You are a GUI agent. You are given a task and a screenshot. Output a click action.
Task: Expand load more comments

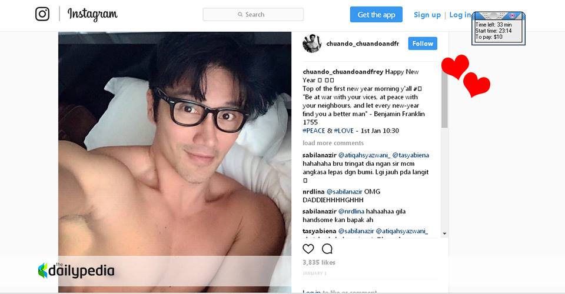point(333,143)
